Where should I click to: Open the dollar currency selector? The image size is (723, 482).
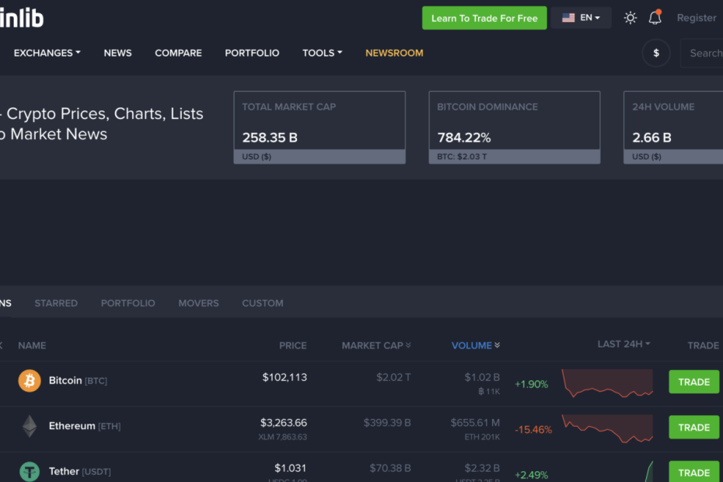tap(656, 53)
